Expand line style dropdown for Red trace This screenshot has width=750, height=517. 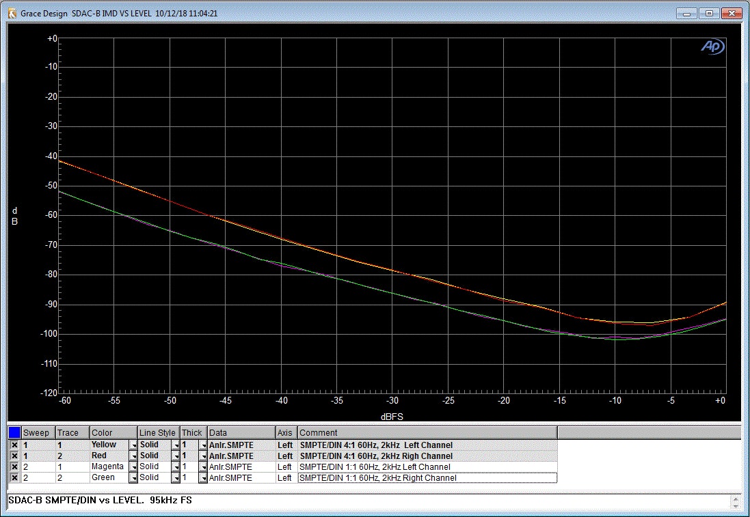[176, 456]
